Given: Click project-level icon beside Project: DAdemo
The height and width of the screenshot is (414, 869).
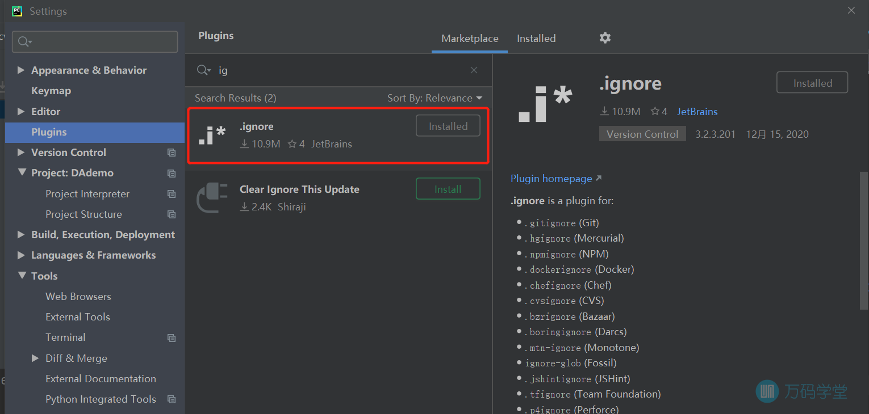Looking at the screenshot, I should coord(172,173).
